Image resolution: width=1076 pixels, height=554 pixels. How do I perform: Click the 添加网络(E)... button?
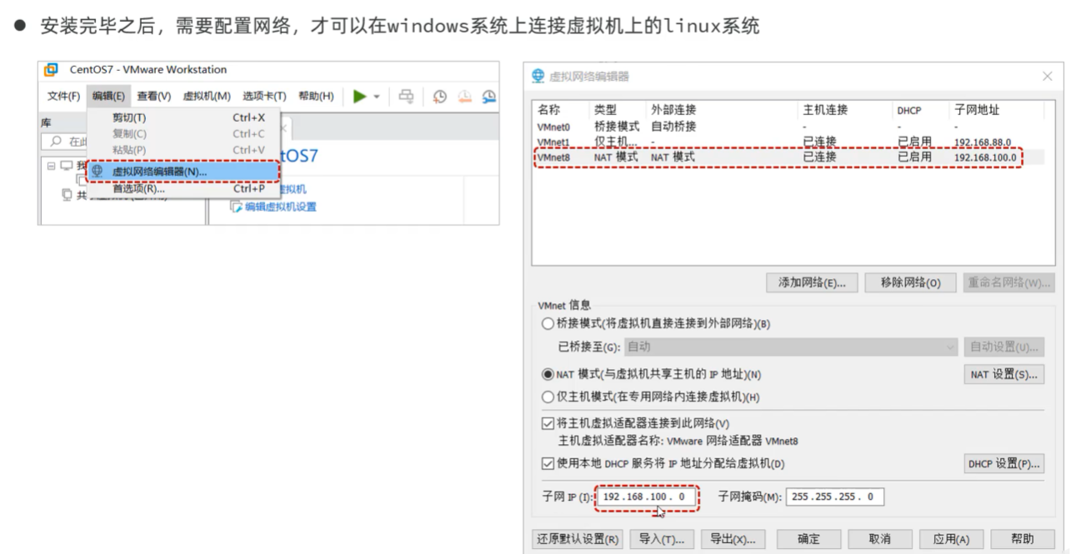point(812,282)
